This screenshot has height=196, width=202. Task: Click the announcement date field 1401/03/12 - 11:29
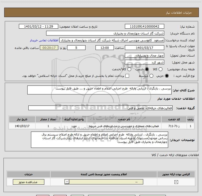tap(39, 26)
